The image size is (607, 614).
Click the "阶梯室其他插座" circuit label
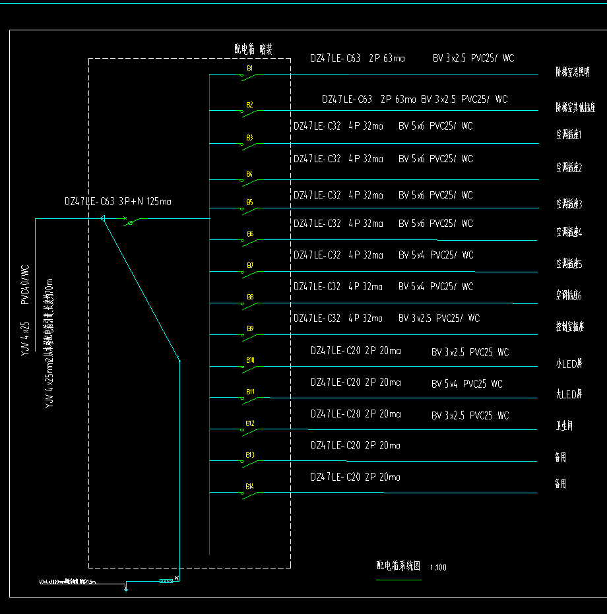575,107
